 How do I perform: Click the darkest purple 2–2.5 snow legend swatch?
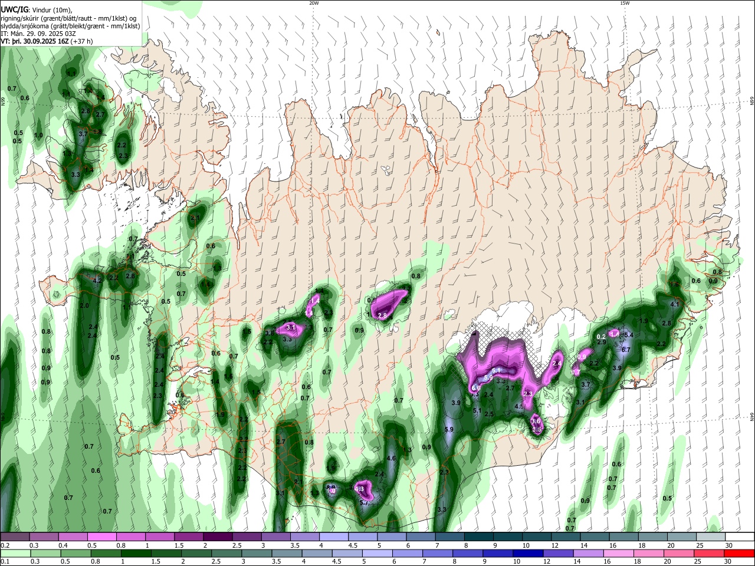(217, 537)
